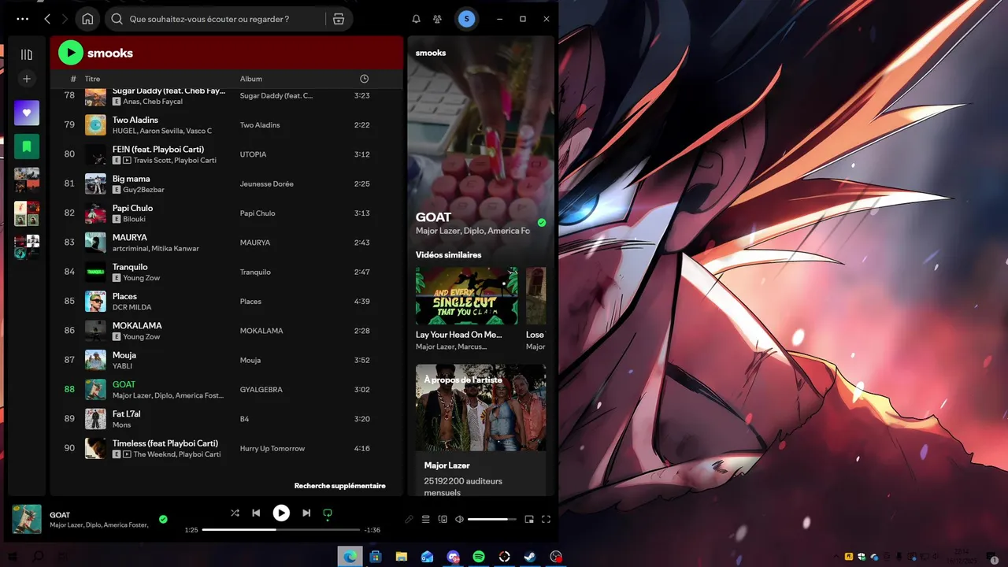The image size is (1008, 567).
Task: Show hidden system tray icons
Action: pos(836,556)
